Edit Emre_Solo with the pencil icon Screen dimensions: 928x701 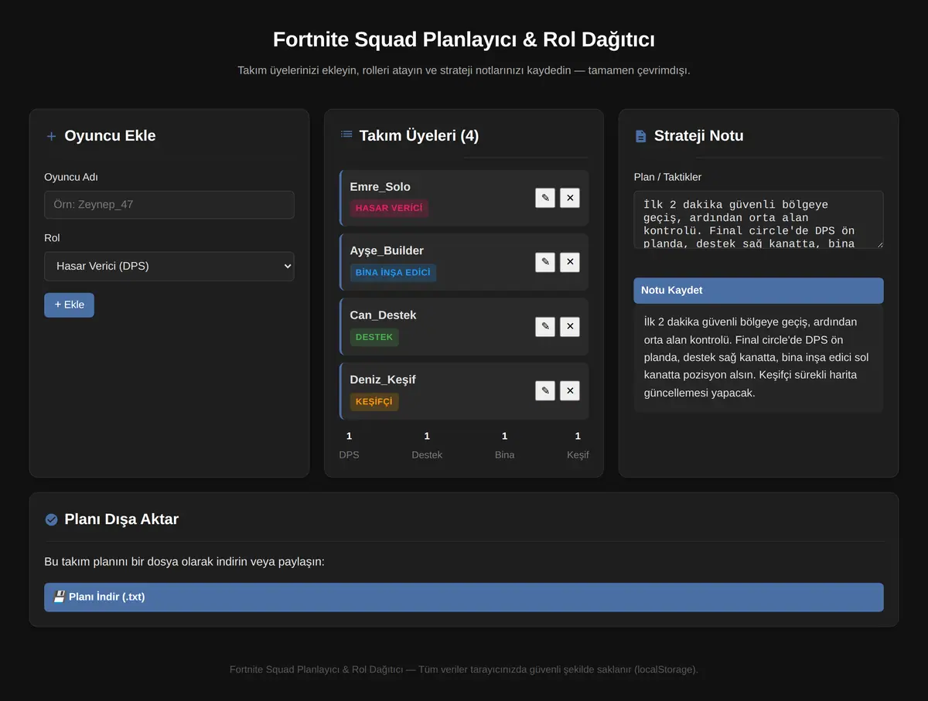(x=545, y=198)
